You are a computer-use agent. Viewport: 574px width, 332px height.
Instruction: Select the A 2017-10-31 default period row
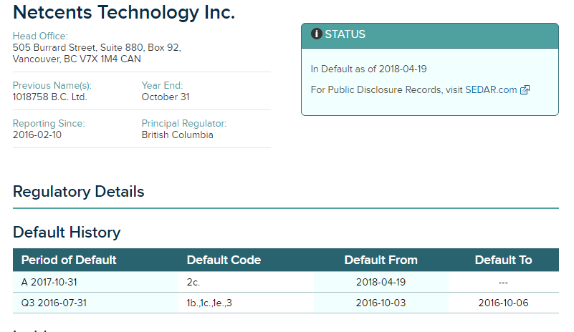[x=49, y=282]
